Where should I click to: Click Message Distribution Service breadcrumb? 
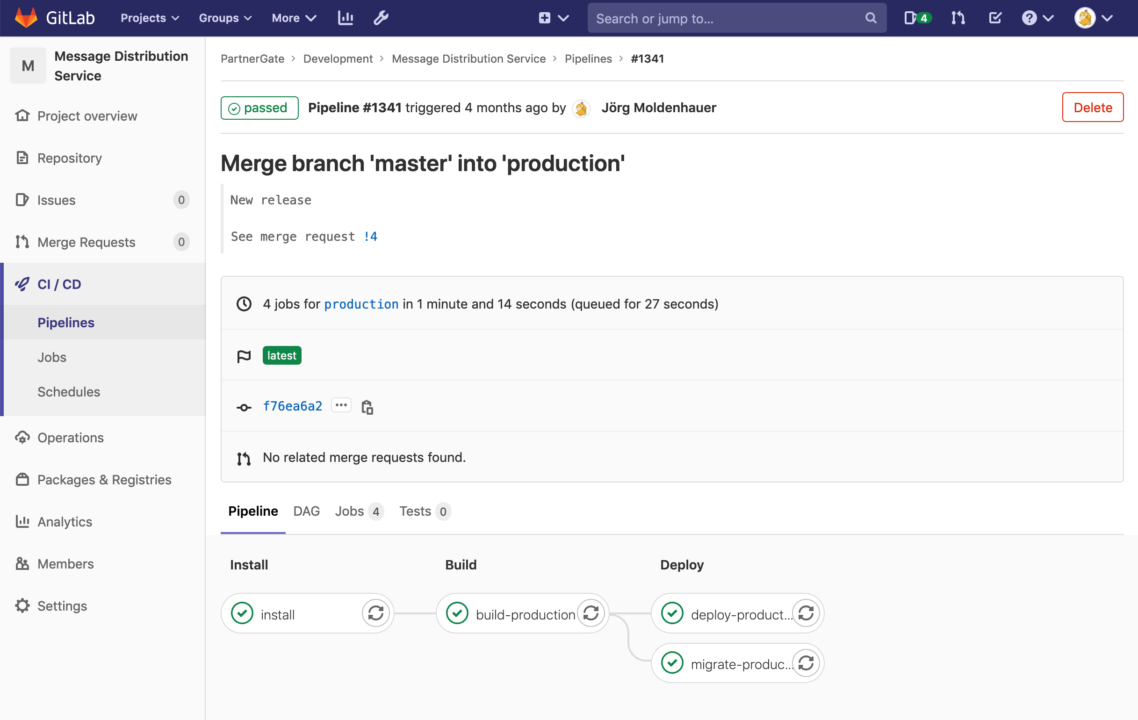(468, 58)
